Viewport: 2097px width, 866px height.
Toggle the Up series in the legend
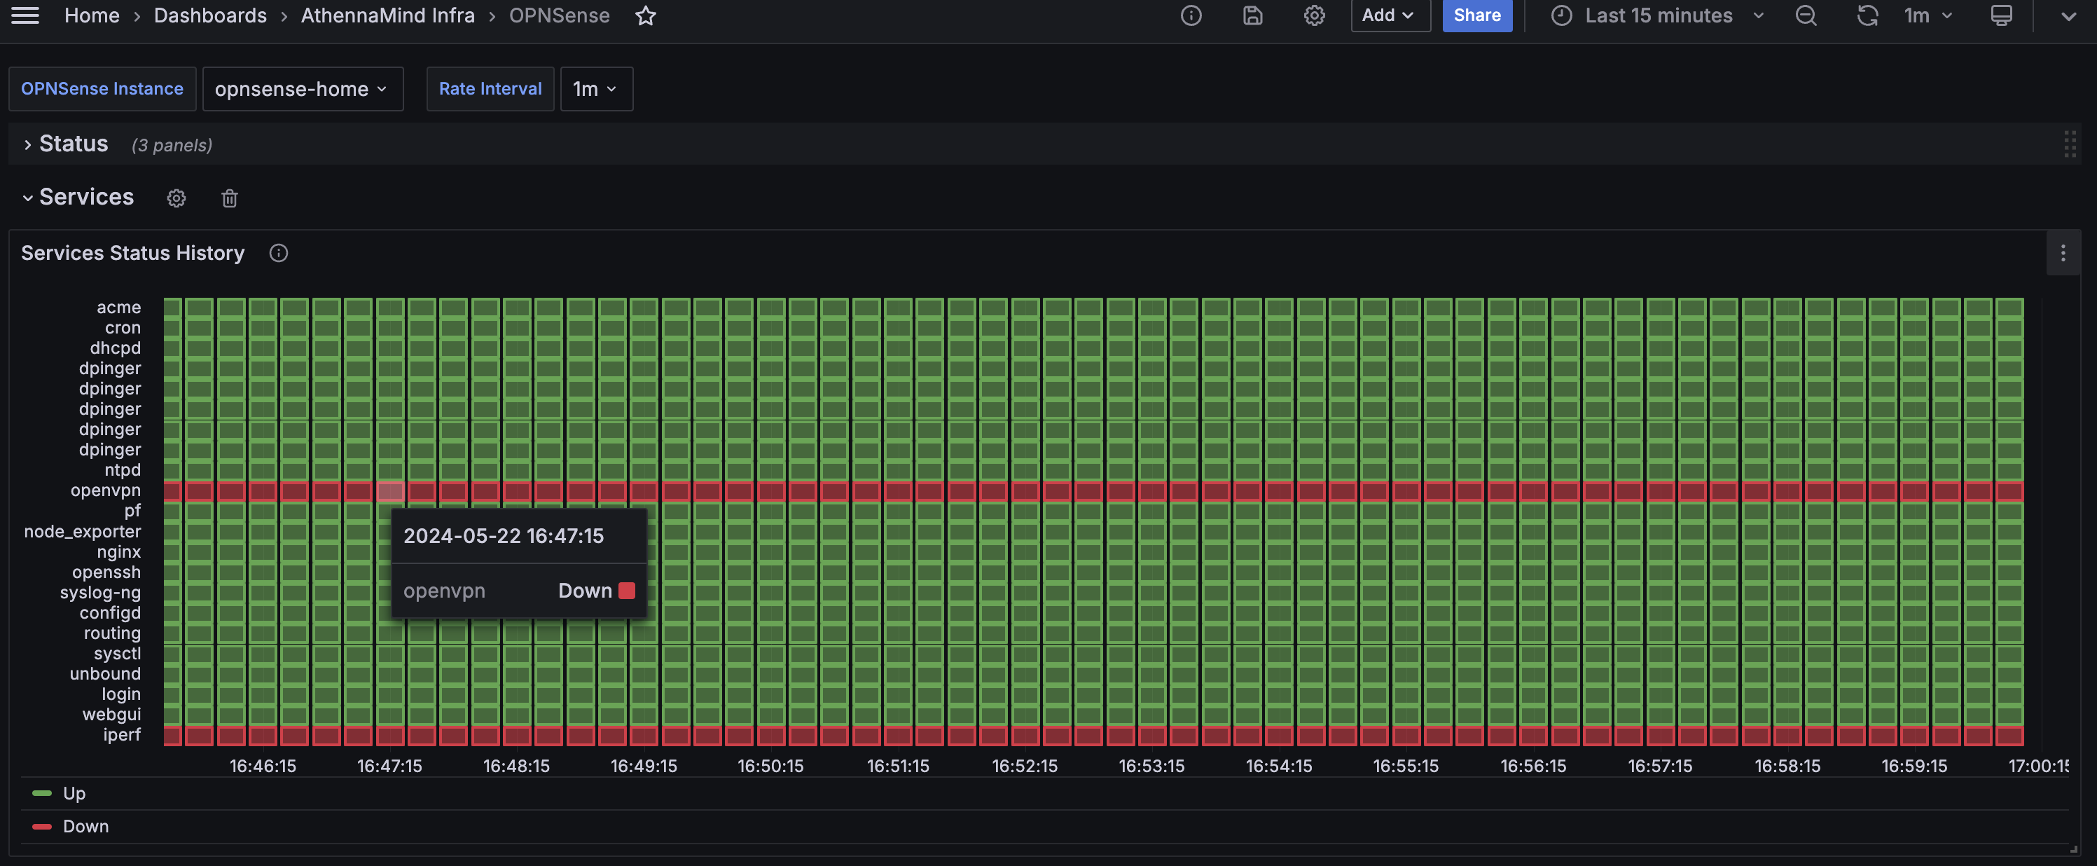(x=74, y=792)
